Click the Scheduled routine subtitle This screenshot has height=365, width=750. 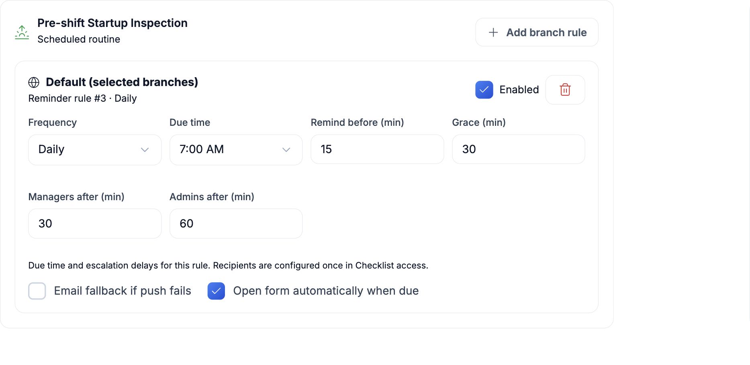coord(79,39)
